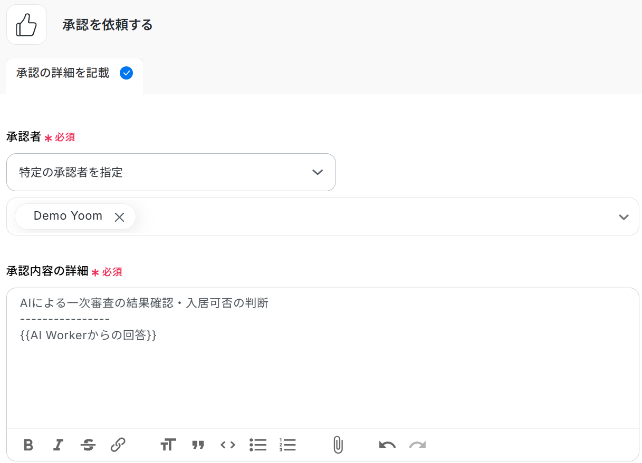Undo the last edit
Screen dimensions: 642x463
[387, 446]
